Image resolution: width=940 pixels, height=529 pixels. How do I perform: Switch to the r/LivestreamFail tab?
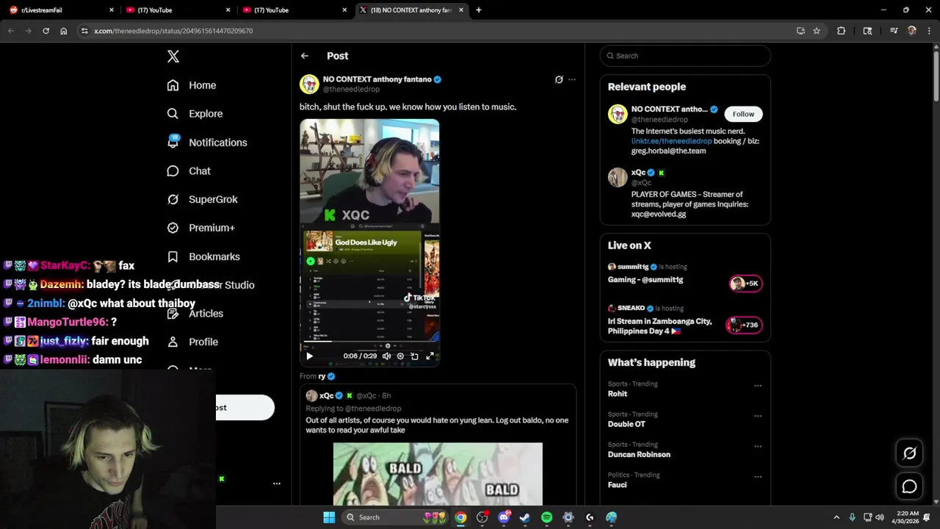coord(62,10)
